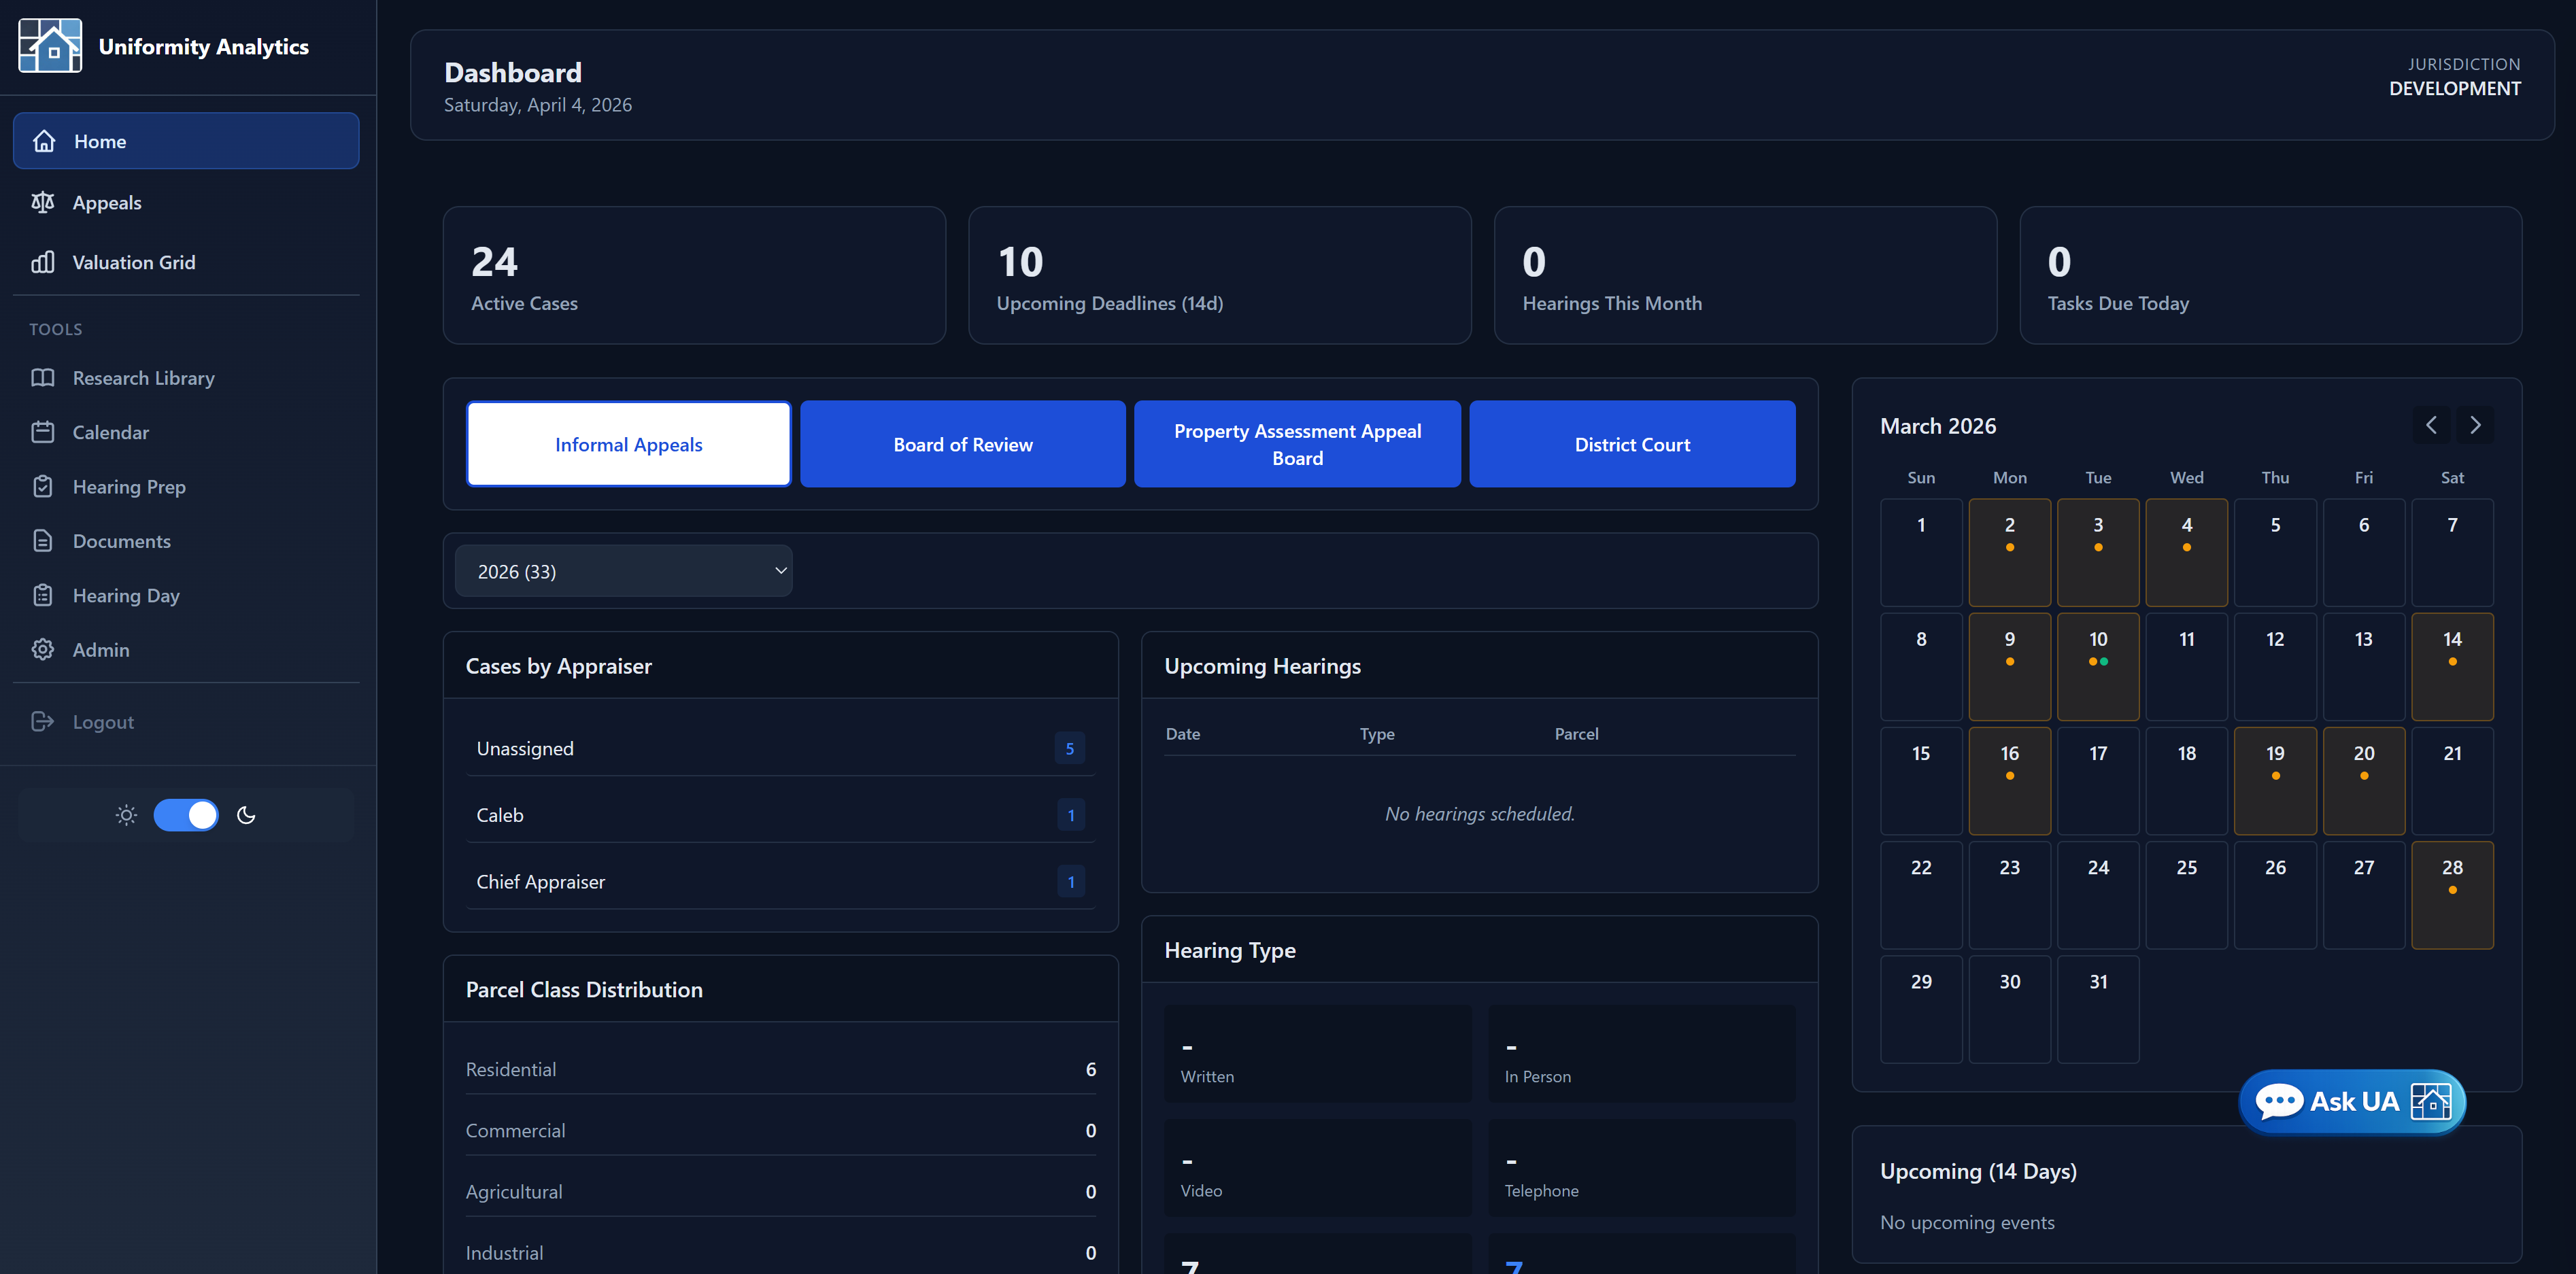Open the 2026 (33) year dropdown
This screenshot has width=2576, height=1274.
pos(623,570)
